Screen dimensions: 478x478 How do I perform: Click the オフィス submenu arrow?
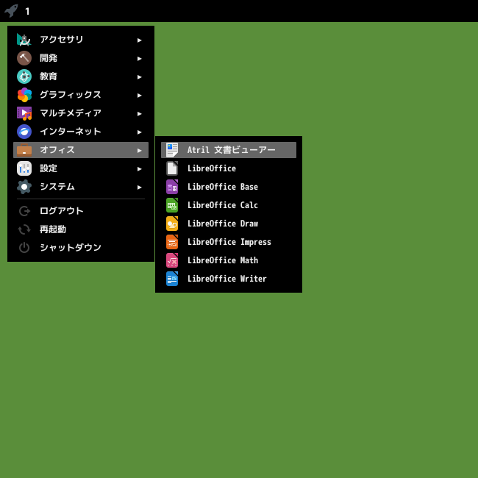(x=139, y=150)
